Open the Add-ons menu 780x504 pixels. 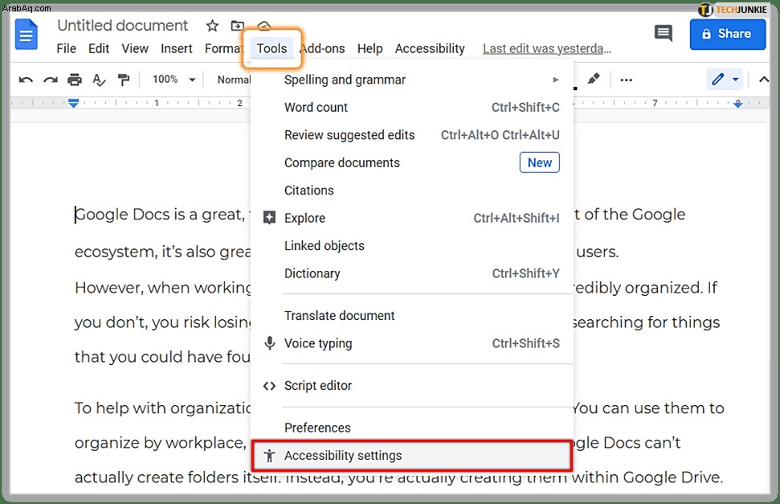[x=322, y=49]
